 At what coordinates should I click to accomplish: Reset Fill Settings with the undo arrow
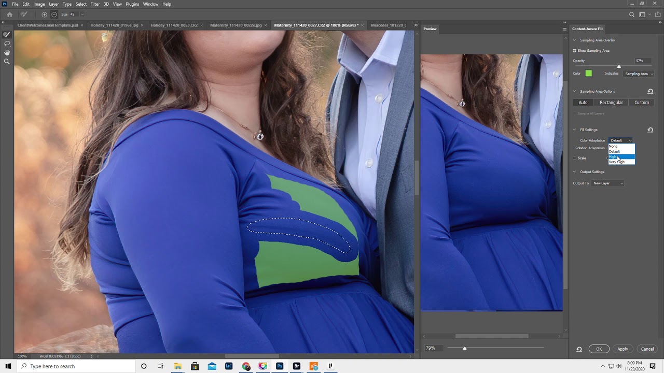650,130
